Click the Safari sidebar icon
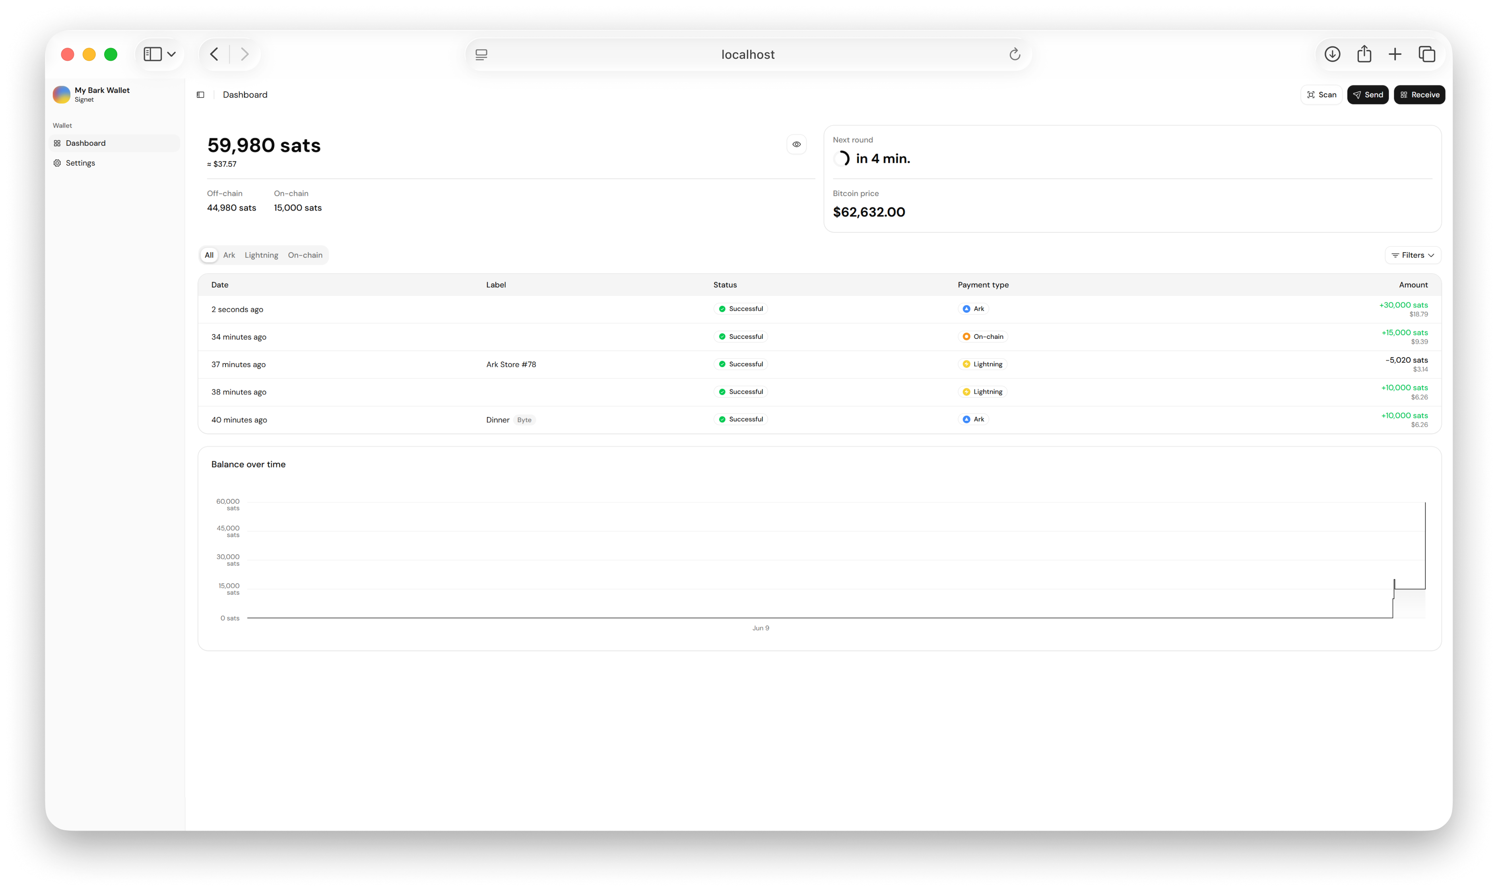 153,54
